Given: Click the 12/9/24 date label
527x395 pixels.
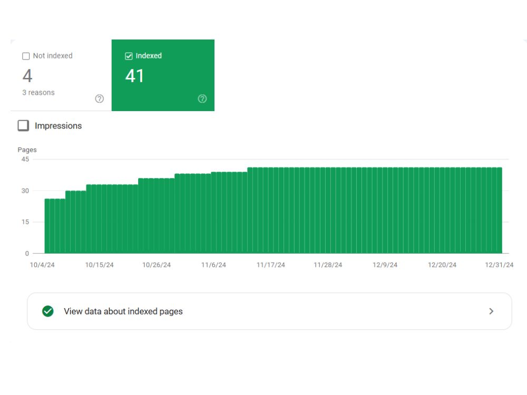Looking at the screenshot, I should click(x=385, y=265).
